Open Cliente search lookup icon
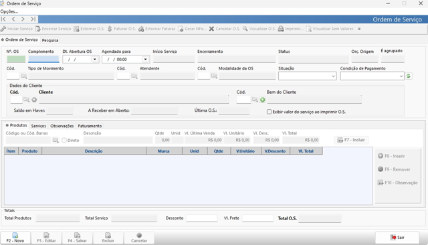 click(26, 100)
